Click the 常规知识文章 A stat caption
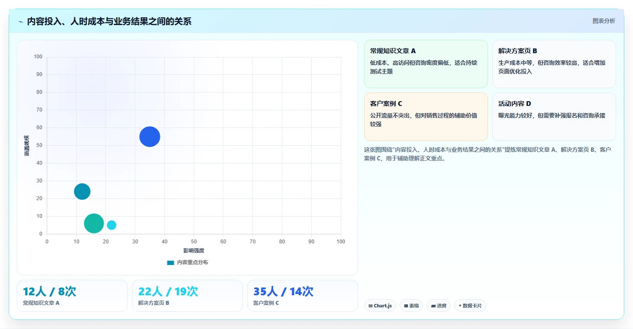The height and width of the screenshot is (329, 633). click(41, 303)
